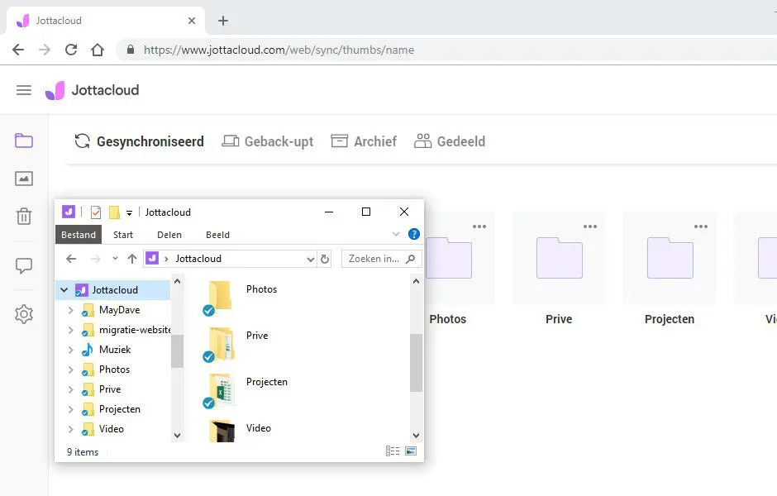Viewport: 777px width, 496px height.
Task: Open the Explorer address bar history dropdown
Action: pyautogui.click(x=310, y=259)
